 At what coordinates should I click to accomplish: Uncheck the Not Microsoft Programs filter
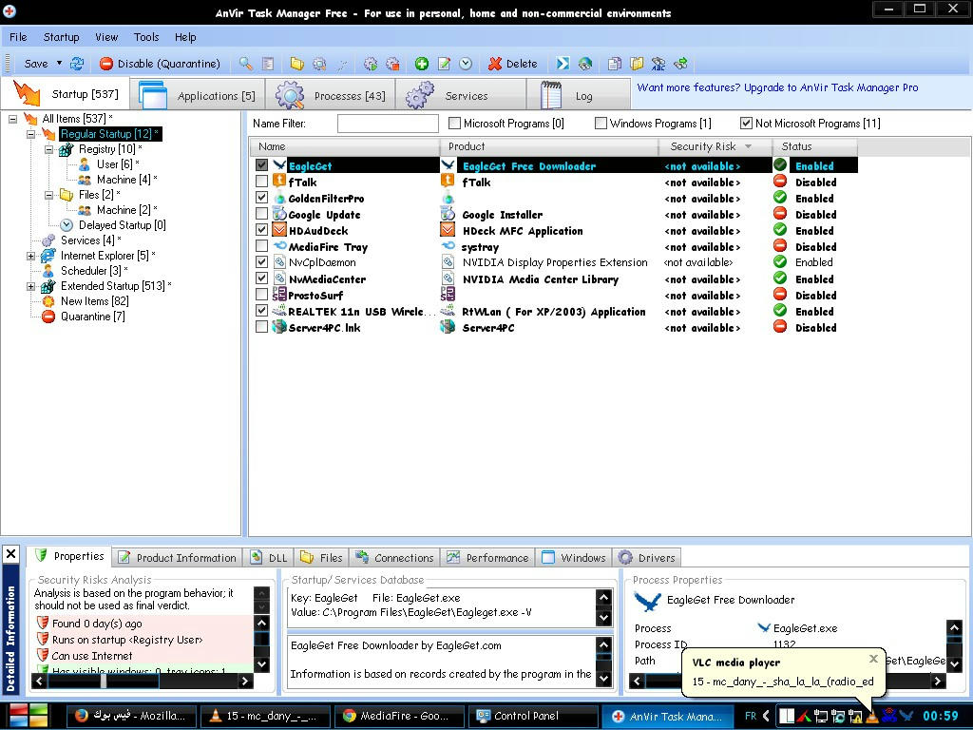click(x=746, y=123)
